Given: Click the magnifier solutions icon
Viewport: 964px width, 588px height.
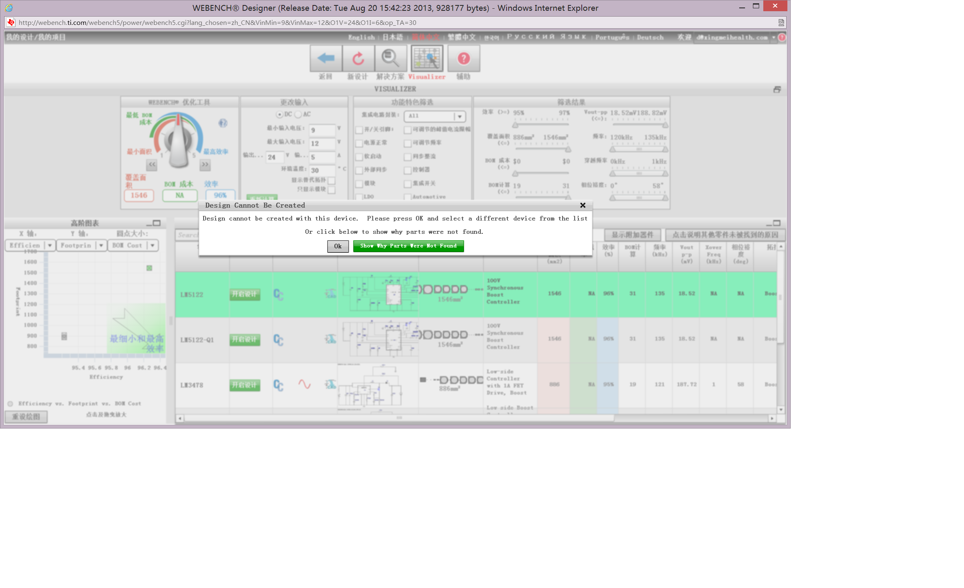Looking at the screenshot, I should tap(391, 59).
